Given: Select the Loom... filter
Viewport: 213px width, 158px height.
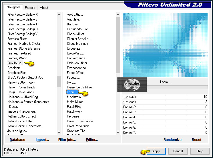Looking at the screenshot, I should [72, 92].
